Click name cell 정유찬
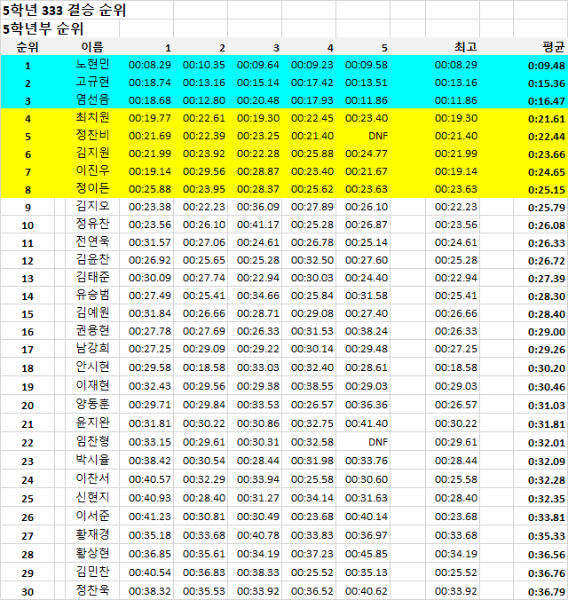This screenshot has width=568, height=600. tap(92, 224)
